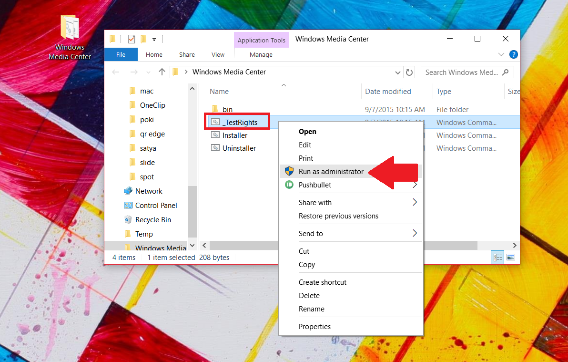This screenshot has width=568, height=362.
Task: Open the Customize Quick Access Toolbar dropdown
Action: [153, 40]
